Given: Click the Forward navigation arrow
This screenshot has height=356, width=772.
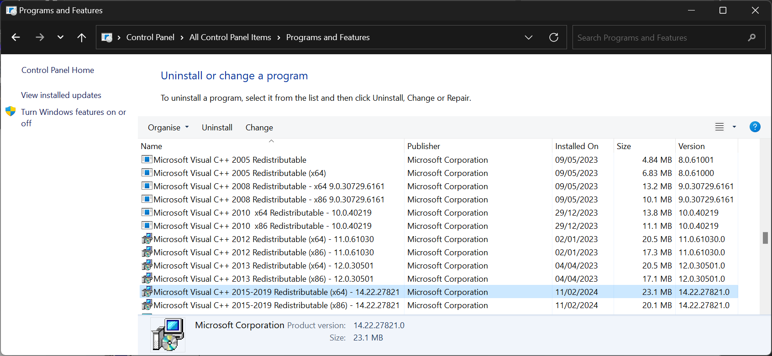Looking at the screenshot, I should point(40,37).
